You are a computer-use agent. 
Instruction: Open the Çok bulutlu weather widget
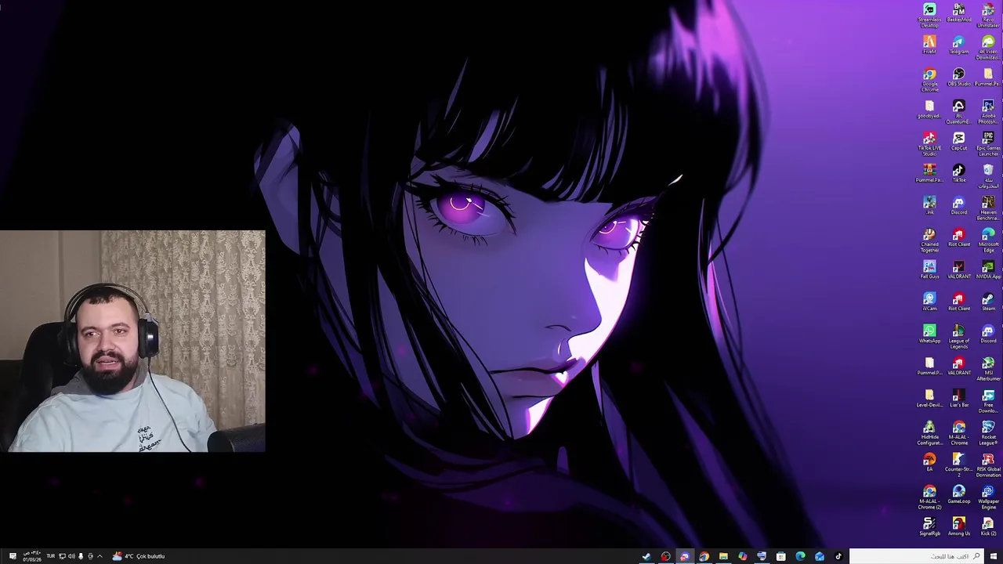click(x=139, y=556)
